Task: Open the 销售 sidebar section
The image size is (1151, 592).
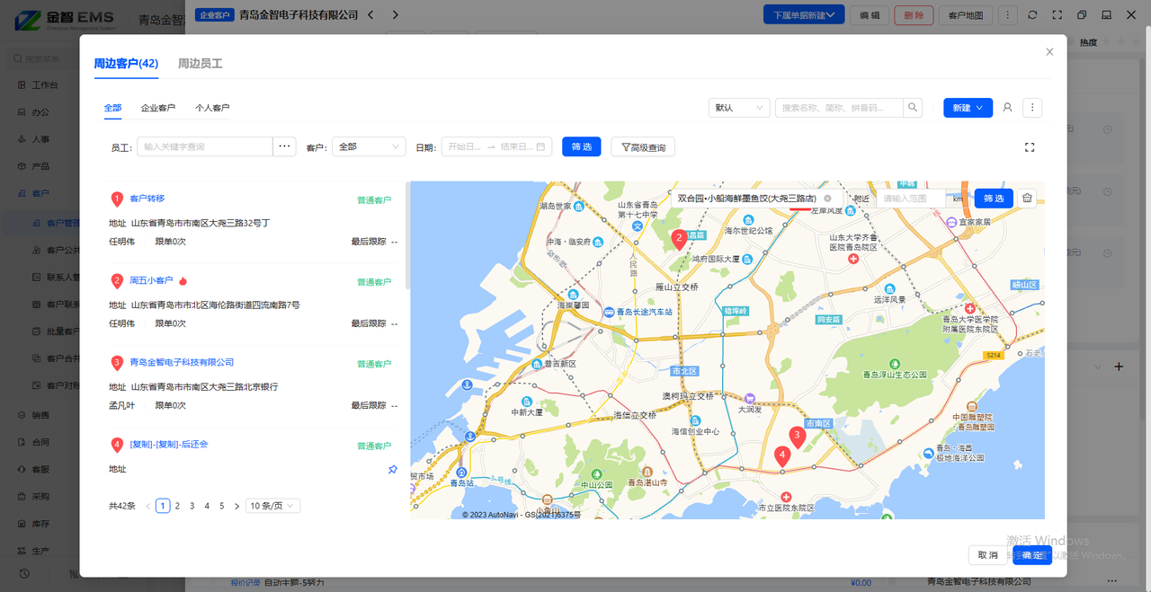Action: click(41, 415)
